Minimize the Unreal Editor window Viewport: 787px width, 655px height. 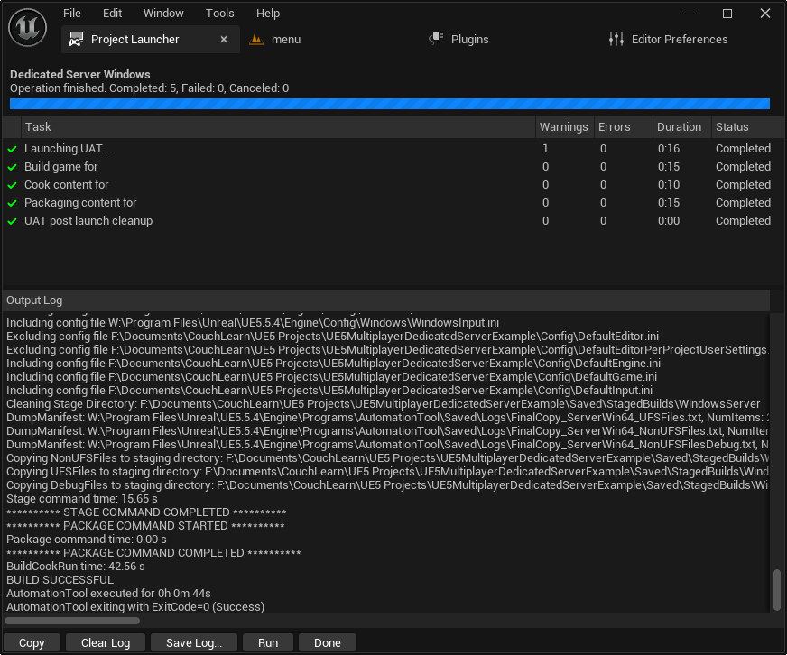(690, 14)
